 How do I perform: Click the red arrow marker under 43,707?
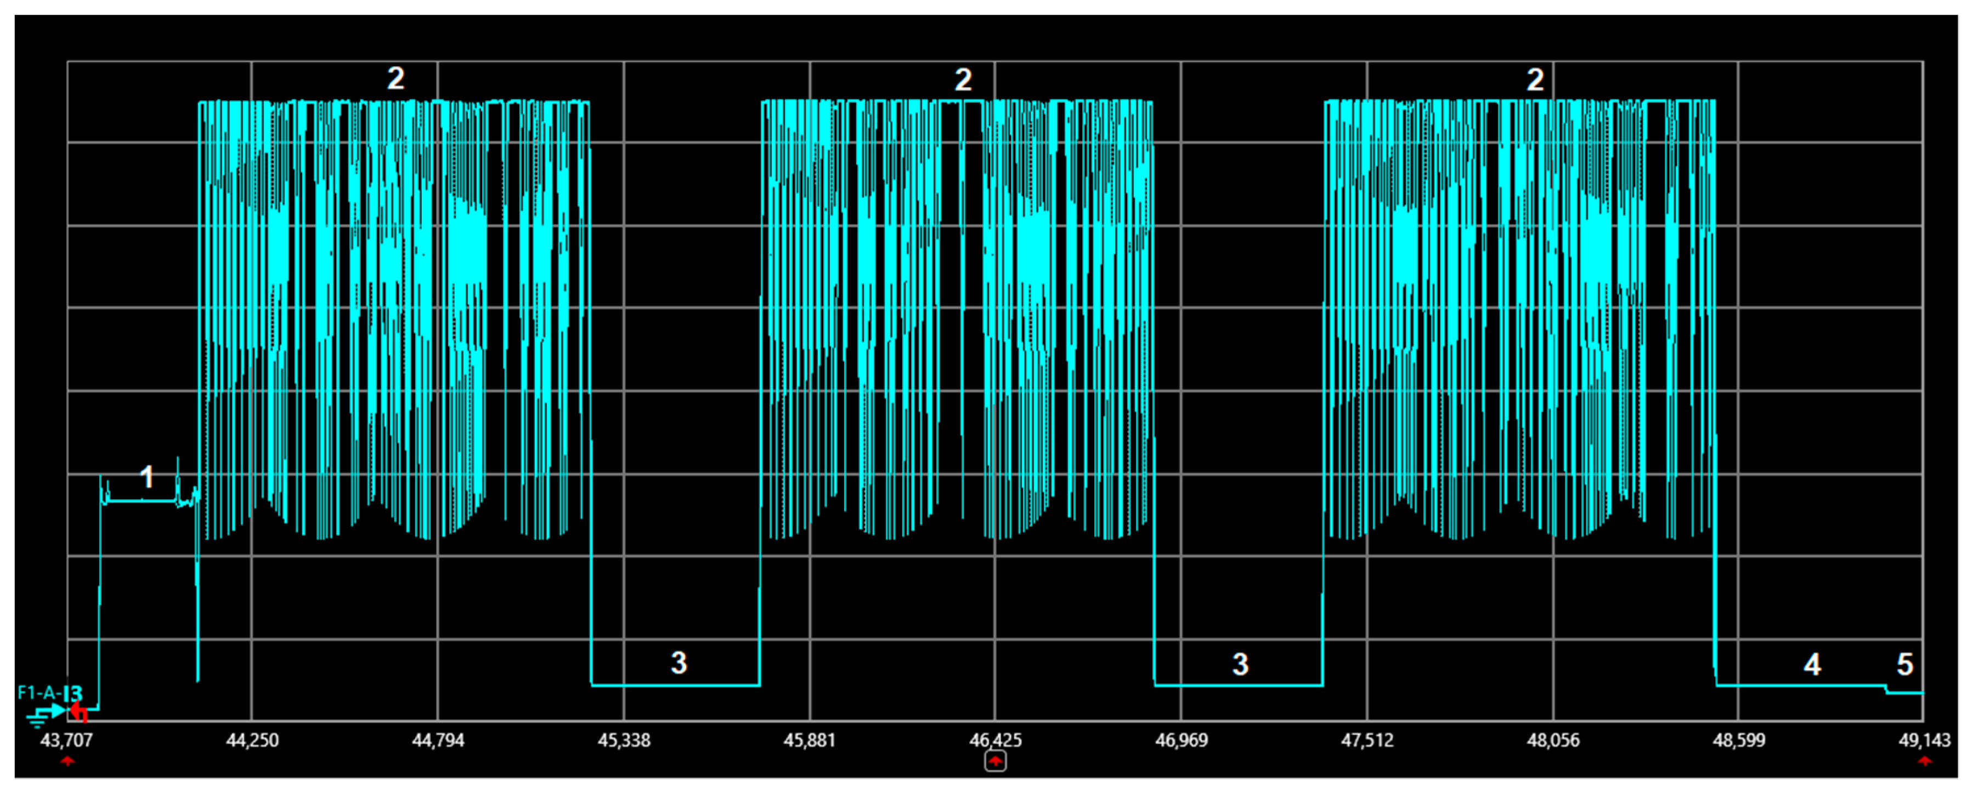67,761
